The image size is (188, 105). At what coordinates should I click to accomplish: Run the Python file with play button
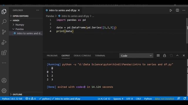point(171,10)
